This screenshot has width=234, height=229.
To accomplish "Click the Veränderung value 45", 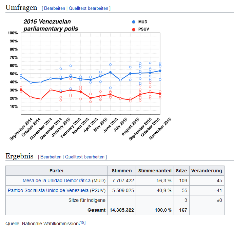I will (x=219, y=180).
